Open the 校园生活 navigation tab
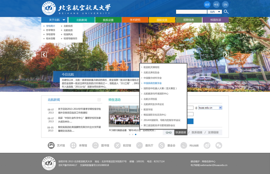 coord(216,20)
